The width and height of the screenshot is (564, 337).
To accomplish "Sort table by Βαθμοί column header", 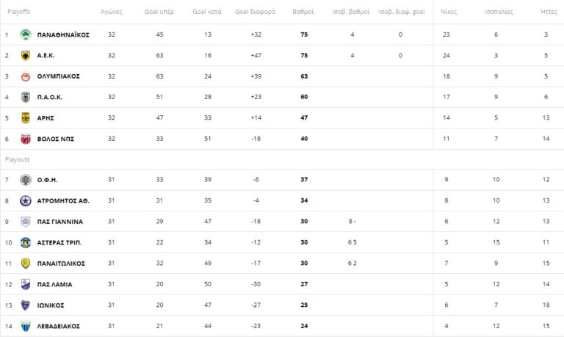I will tap(303, 12).
